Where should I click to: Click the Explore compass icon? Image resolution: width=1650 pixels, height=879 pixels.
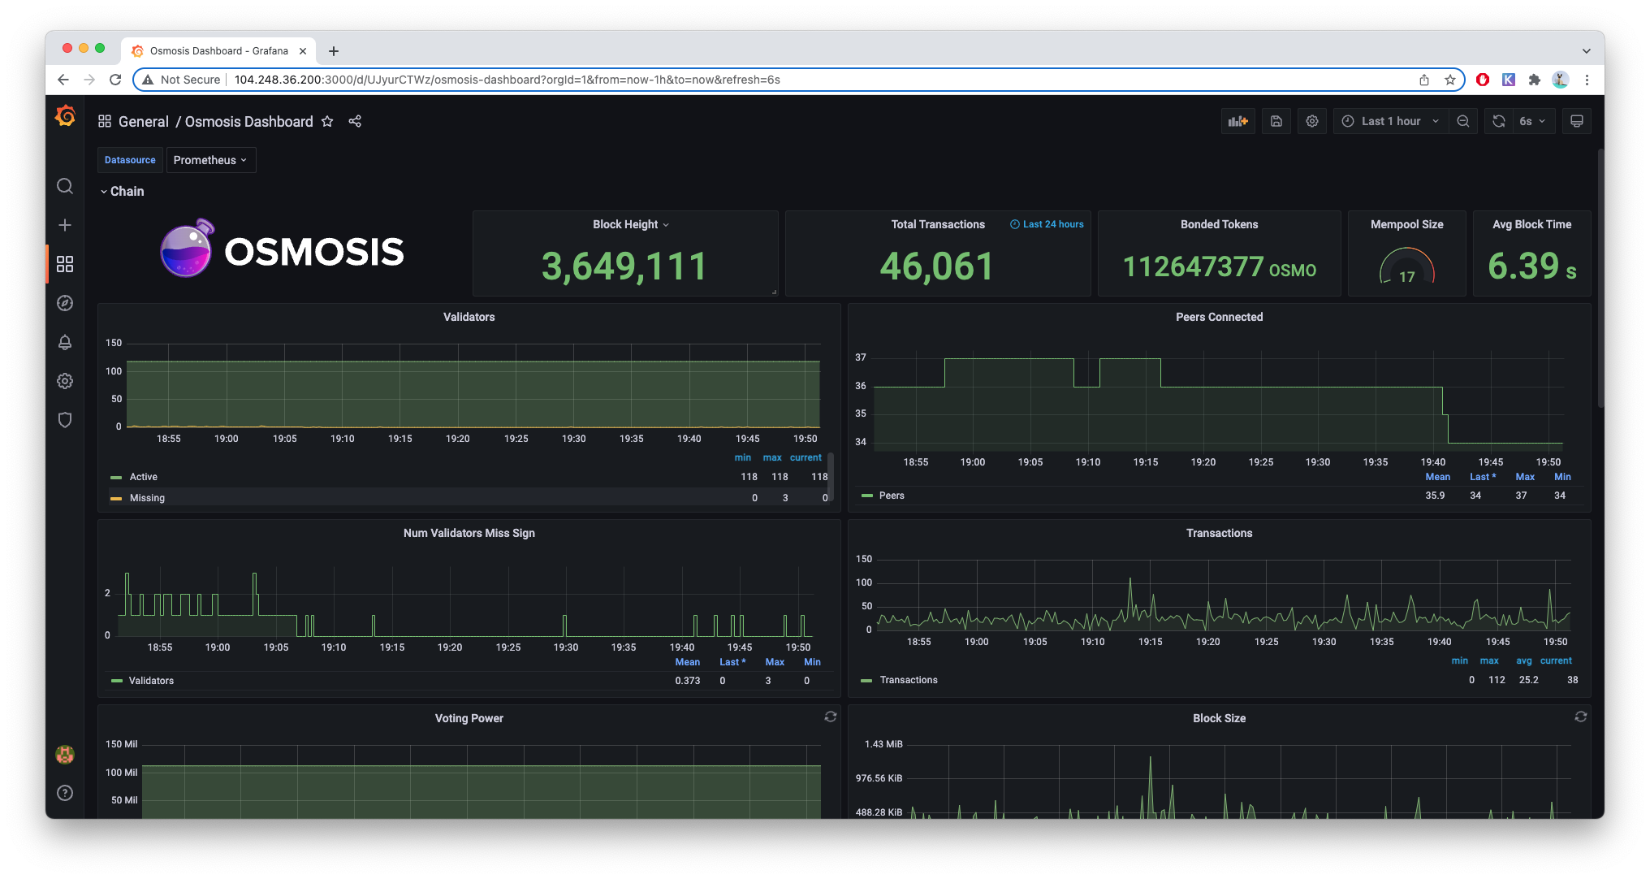[65, 303]
